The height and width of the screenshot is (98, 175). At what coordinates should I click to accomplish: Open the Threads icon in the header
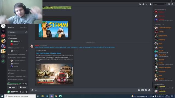(140, 4)
